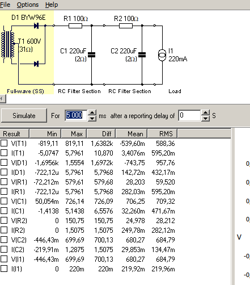Select the C2 capacitor symbol
250x285 pixels.
click(142, 55)
